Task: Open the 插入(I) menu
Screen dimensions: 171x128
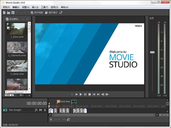Action: click(x=35, y=7)
